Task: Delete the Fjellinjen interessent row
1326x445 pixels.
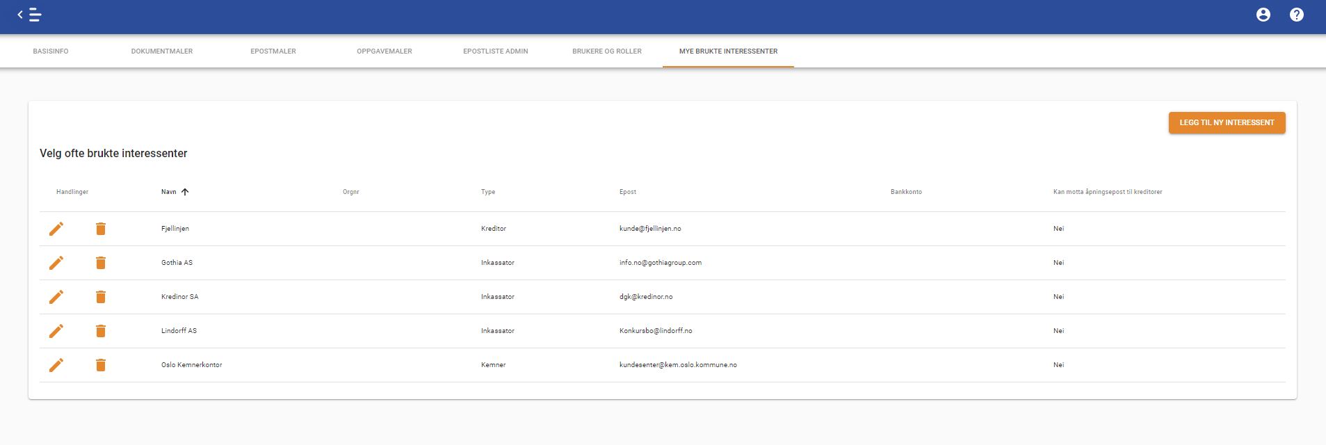Action: [101, 229]
